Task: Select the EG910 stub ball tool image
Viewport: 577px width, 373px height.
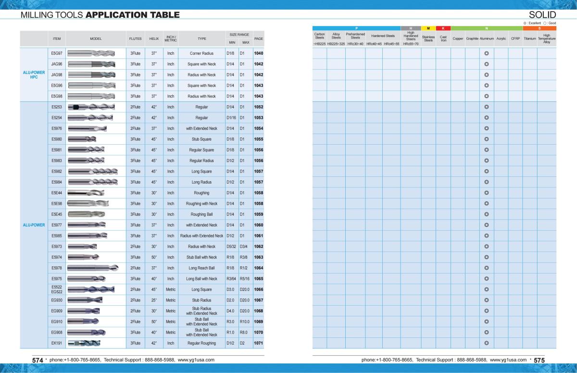Action: tap(84, 322)
